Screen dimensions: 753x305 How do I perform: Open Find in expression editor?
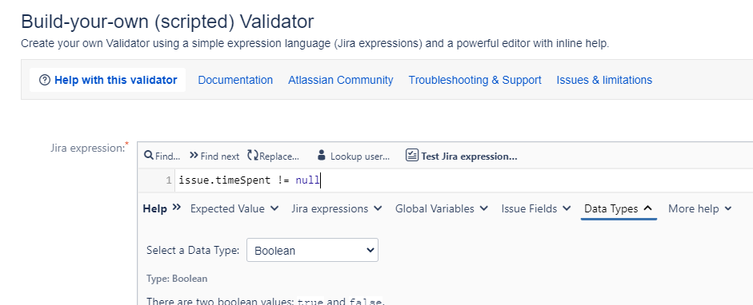[x=162, y=156]
